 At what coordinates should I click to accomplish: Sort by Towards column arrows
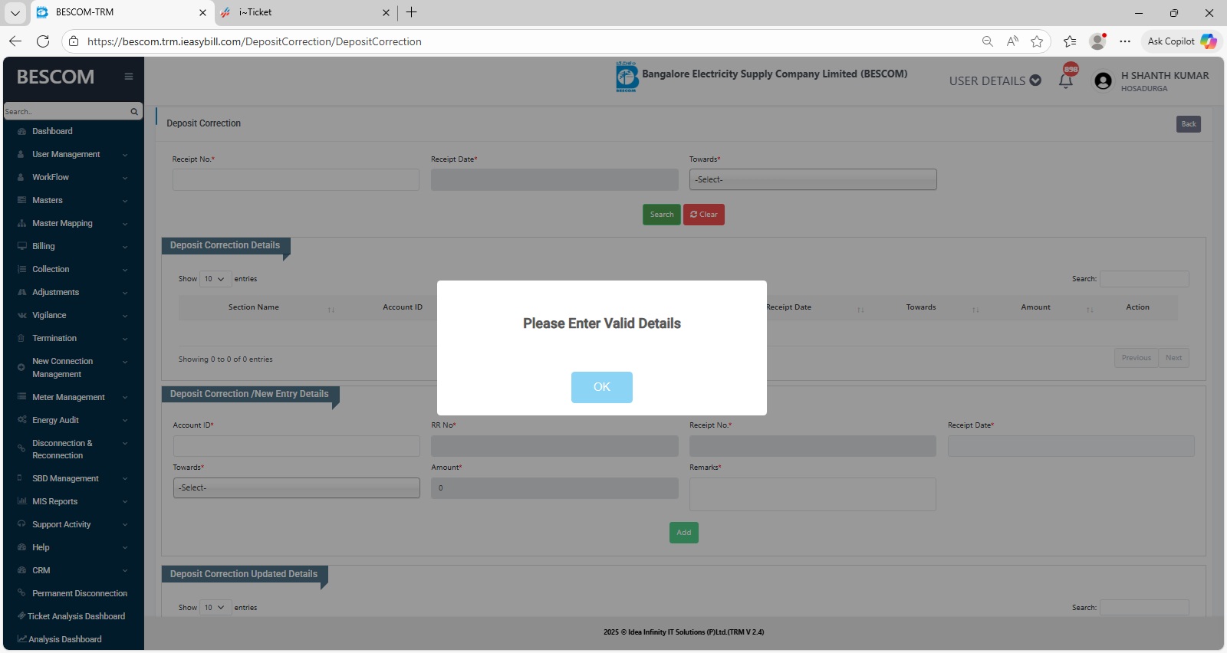click(975, 310)
